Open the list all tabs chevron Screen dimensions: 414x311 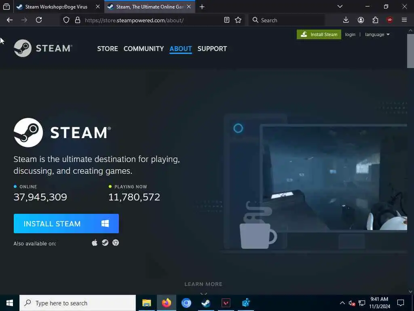(x=340, y=6)
